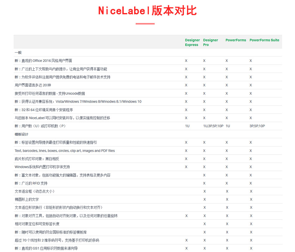Click the 1U value under PowerForms
This screenshot has height=252, width=295.
coord(228,126)
